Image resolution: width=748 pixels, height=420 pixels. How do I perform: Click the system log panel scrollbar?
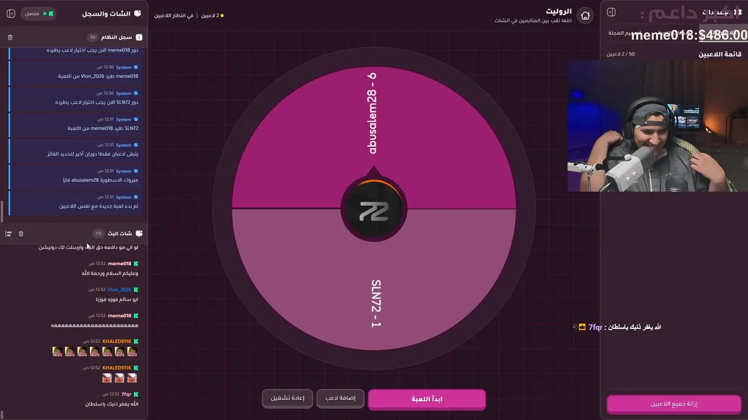click(x=2, y=211)
